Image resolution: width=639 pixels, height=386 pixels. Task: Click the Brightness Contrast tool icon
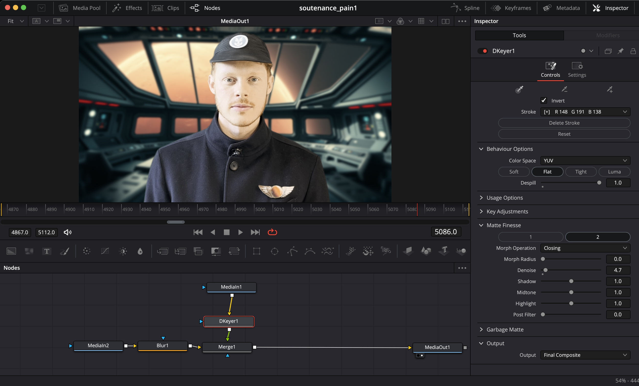coord(123,251)
